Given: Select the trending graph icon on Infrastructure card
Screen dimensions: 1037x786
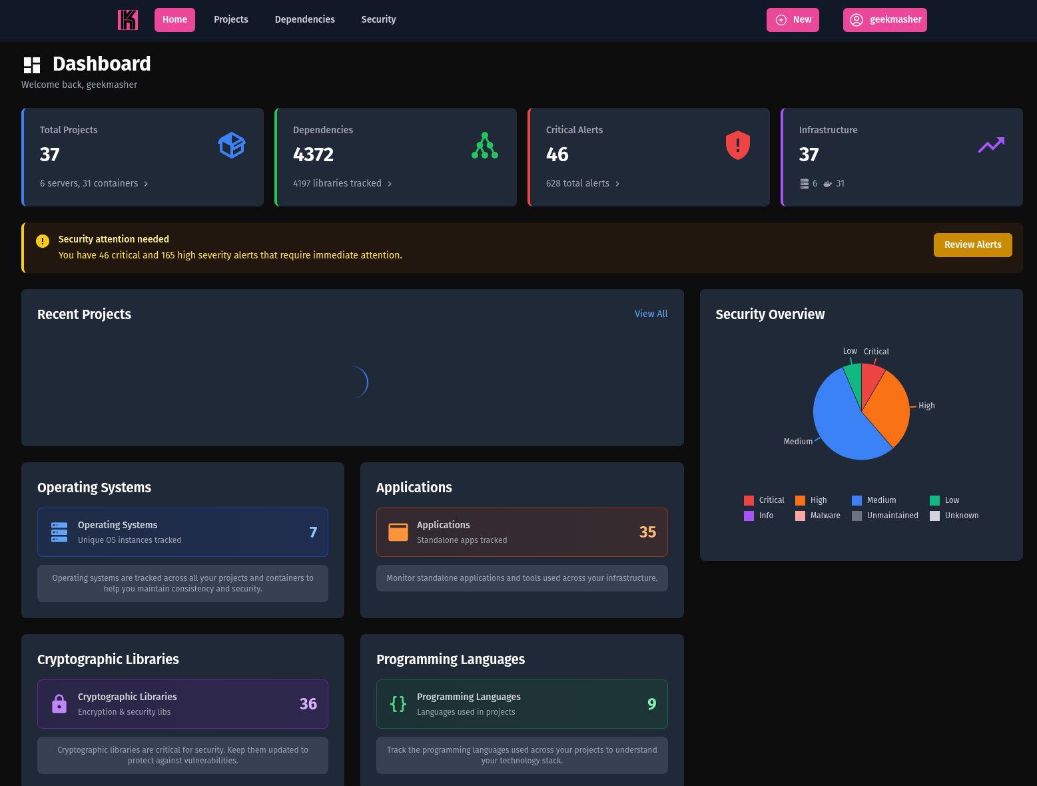Looking at the screenshot, I should 991,145.
